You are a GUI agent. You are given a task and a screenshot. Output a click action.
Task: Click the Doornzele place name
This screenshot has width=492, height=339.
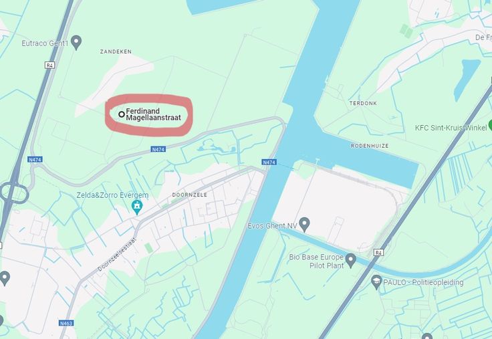(190, 195)
